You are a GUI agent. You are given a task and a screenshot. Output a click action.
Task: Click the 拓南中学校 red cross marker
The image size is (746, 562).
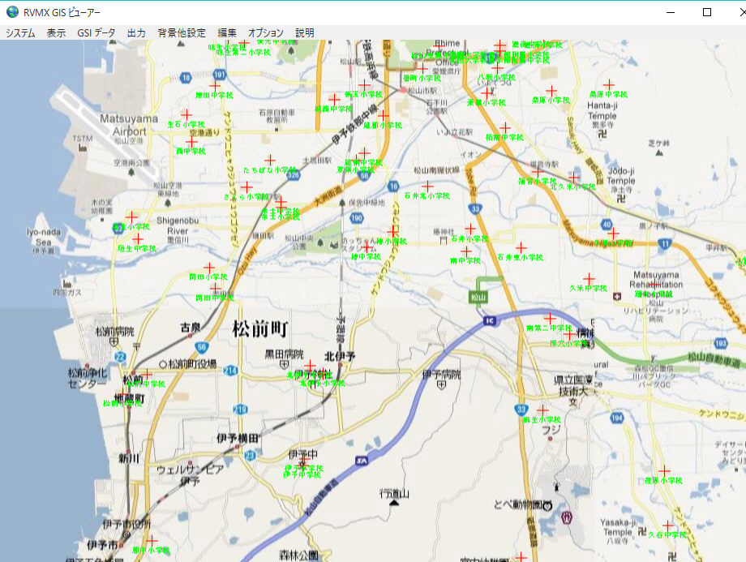coord(505,128)
